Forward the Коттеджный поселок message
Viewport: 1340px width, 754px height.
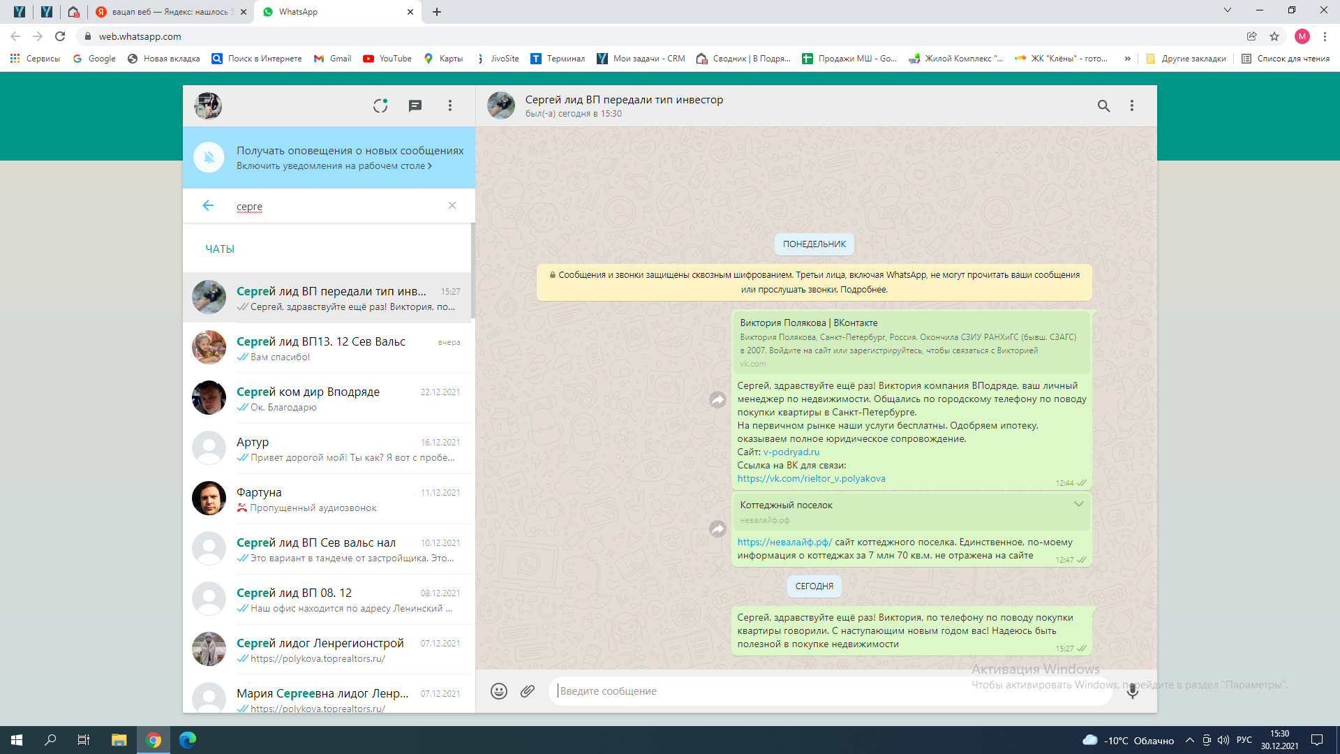717,529
